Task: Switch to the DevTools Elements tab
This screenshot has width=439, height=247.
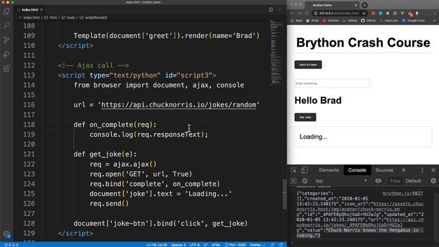Action: 329,170
